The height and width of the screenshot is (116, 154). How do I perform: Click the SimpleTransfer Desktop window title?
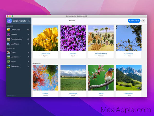76,16
